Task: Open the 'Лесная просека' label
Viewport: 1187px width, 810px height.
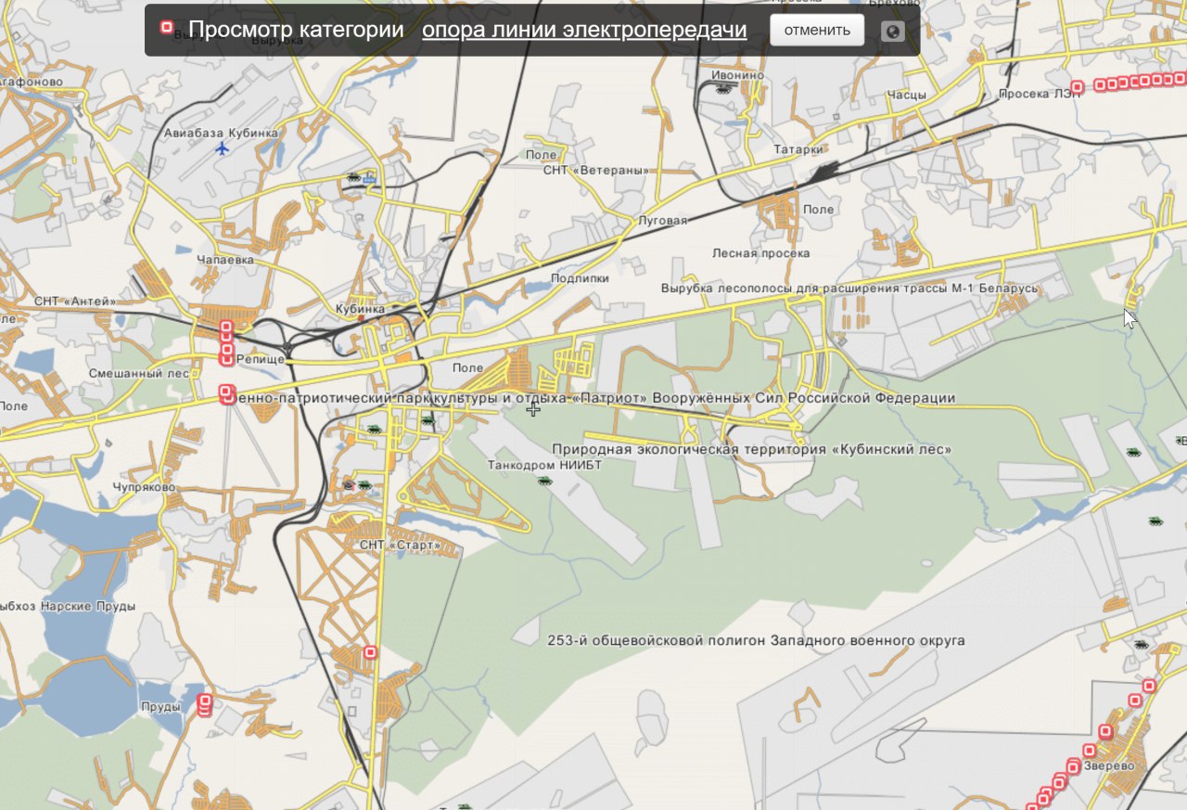Action: [x=761, y=253]
